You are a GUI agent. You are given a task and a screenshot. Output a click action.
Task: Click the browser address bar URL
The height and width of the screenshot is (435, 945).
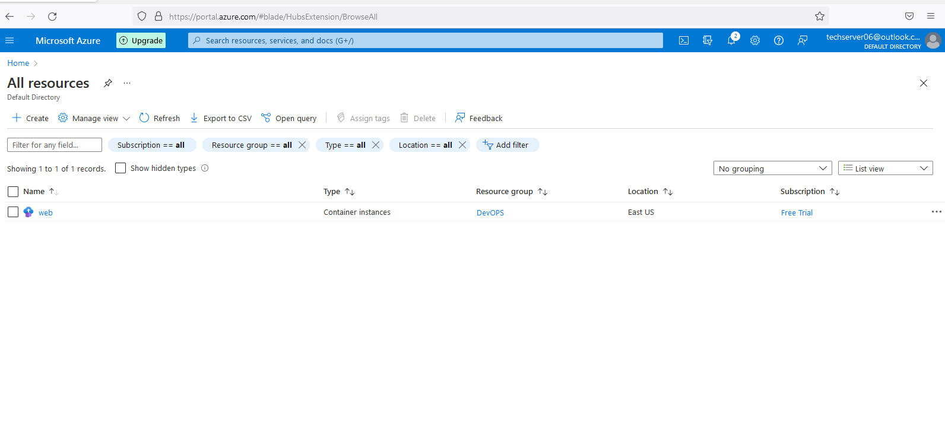click(x=273, y=17)
